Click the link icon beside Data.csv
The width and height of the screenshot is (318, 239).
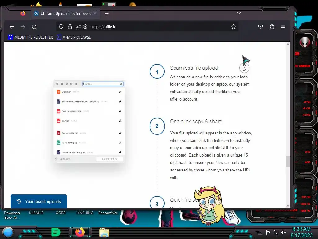(120, 92)
